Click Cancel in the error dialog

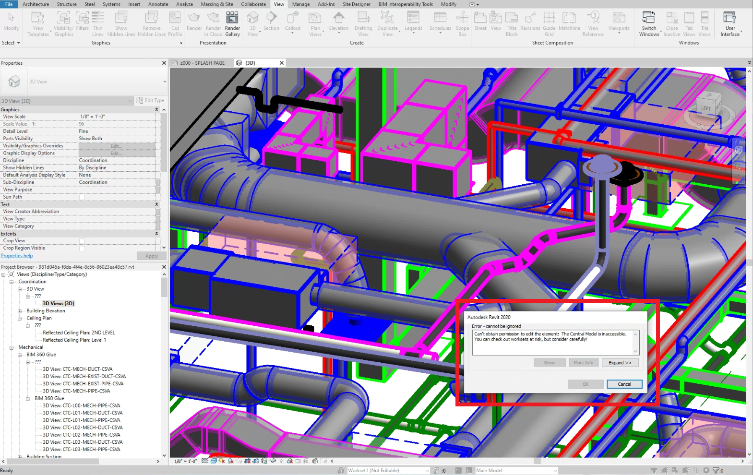[x=624, y=384]
